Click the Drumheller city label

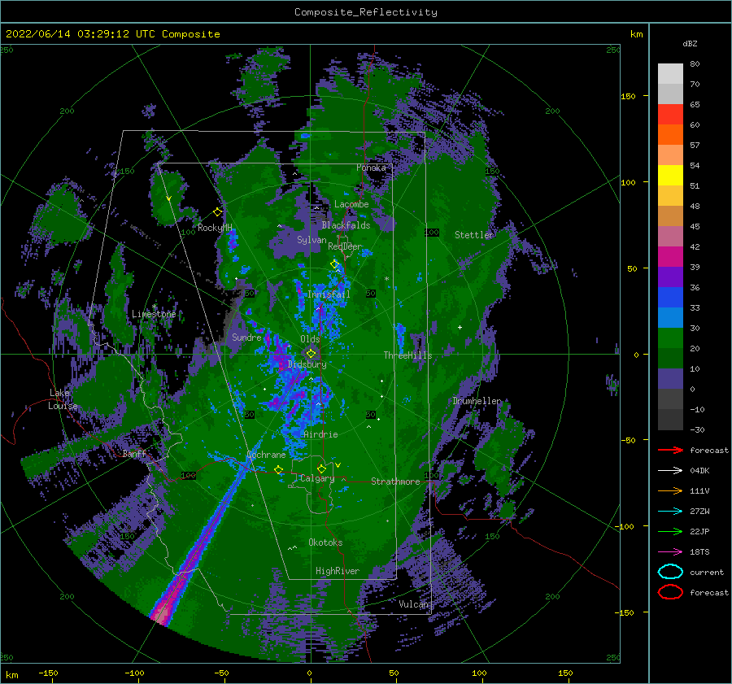[477, 401]
